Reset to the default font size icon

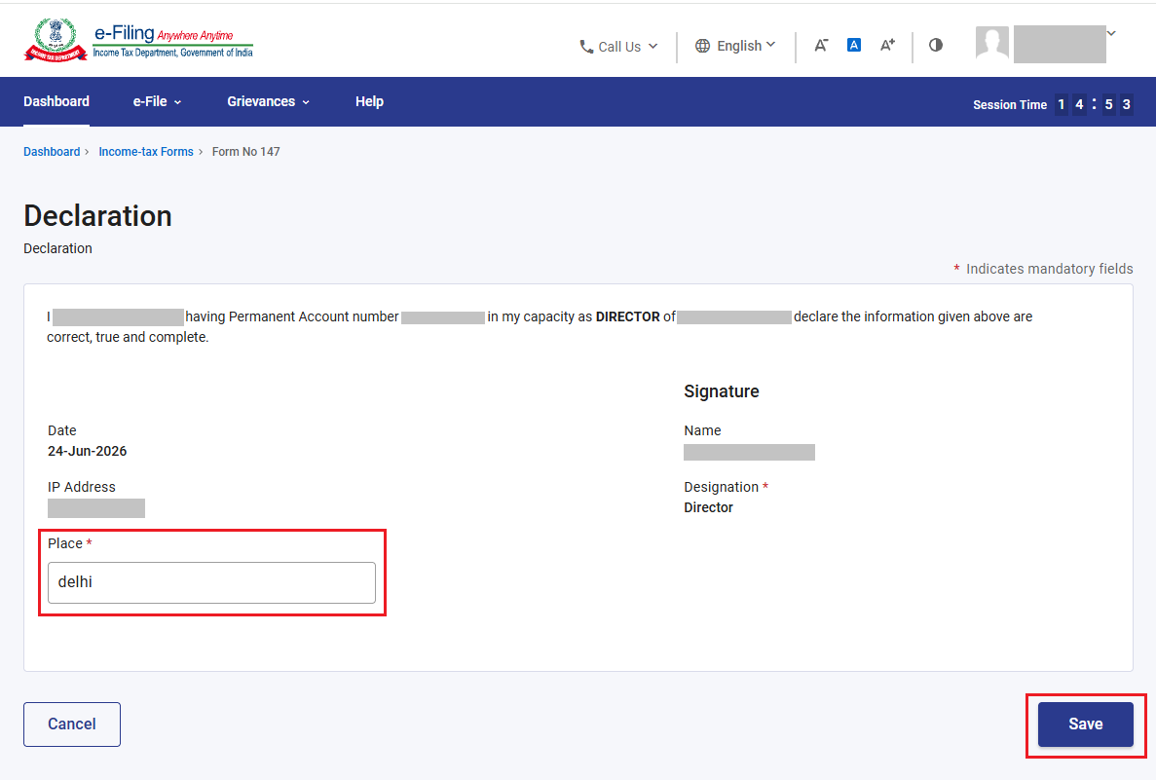(854, 45)
